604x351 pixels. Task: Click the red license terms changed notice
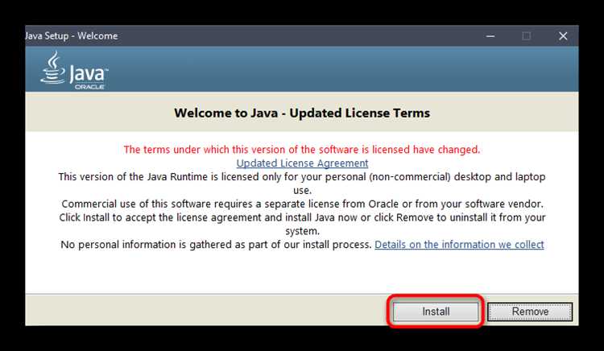[x=302, y=149]
